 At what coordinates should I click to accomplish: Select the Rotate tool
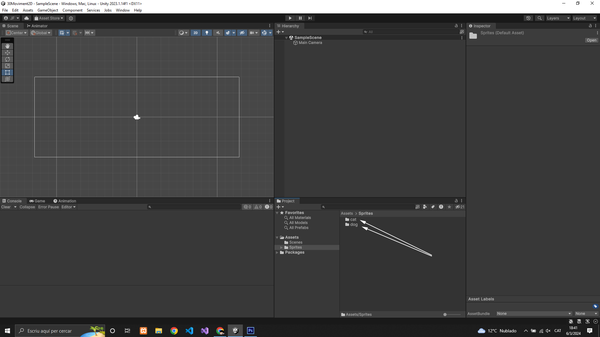pos(7,59)
